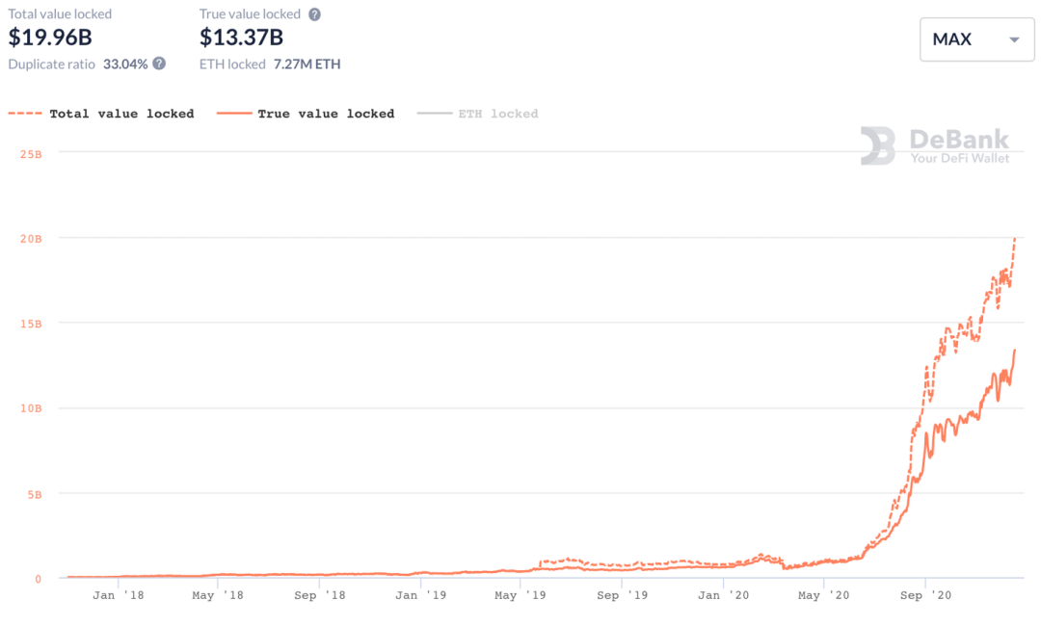Click the $13.37B true value figure
Screen dimensions: 1041x626
(241, 38)
